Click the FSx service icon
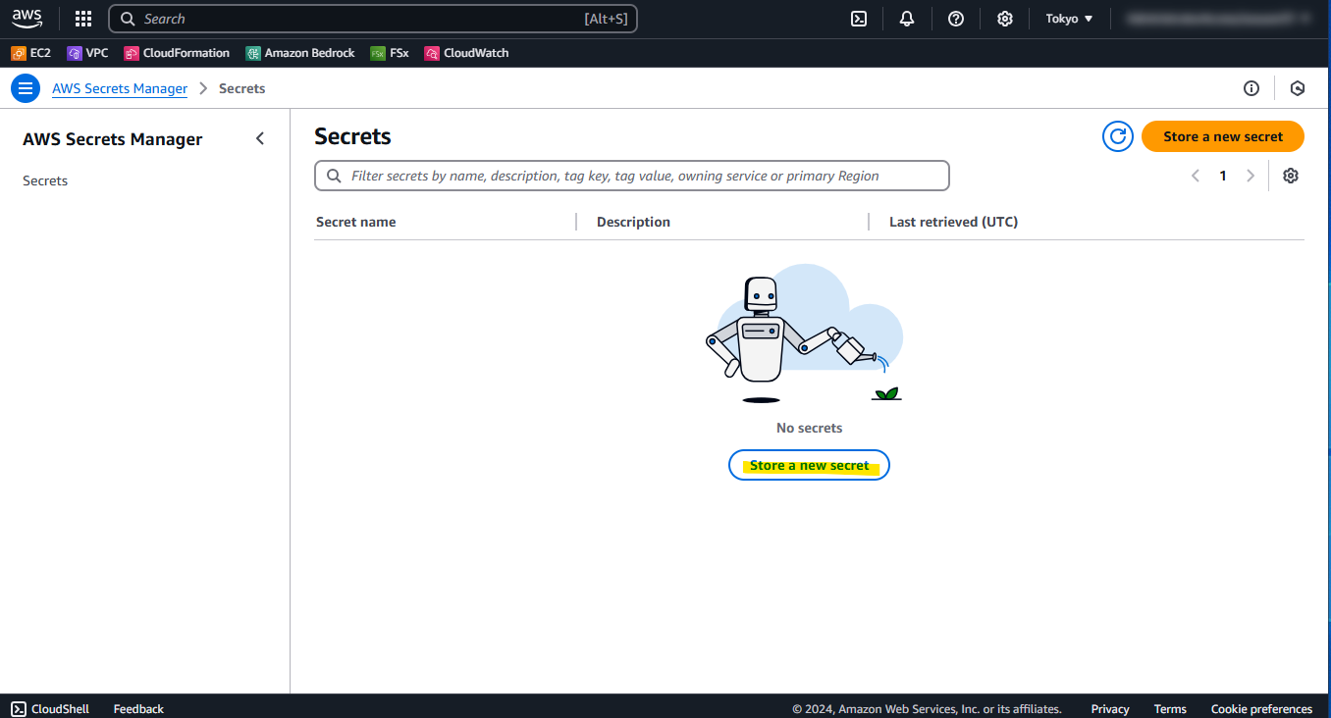 [x=378, y=53]
